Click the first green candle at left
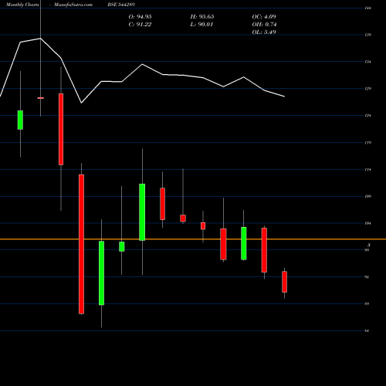Screen dimensions: 386x386 point(20,120)
